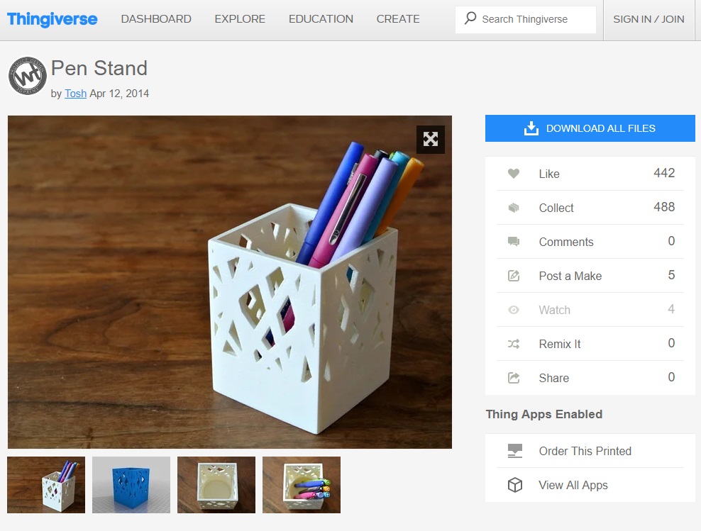Click the Post a Make pencil icon
Image resolution: width=701 pixels, height=531 pixels.
click(x=514, y=276)
